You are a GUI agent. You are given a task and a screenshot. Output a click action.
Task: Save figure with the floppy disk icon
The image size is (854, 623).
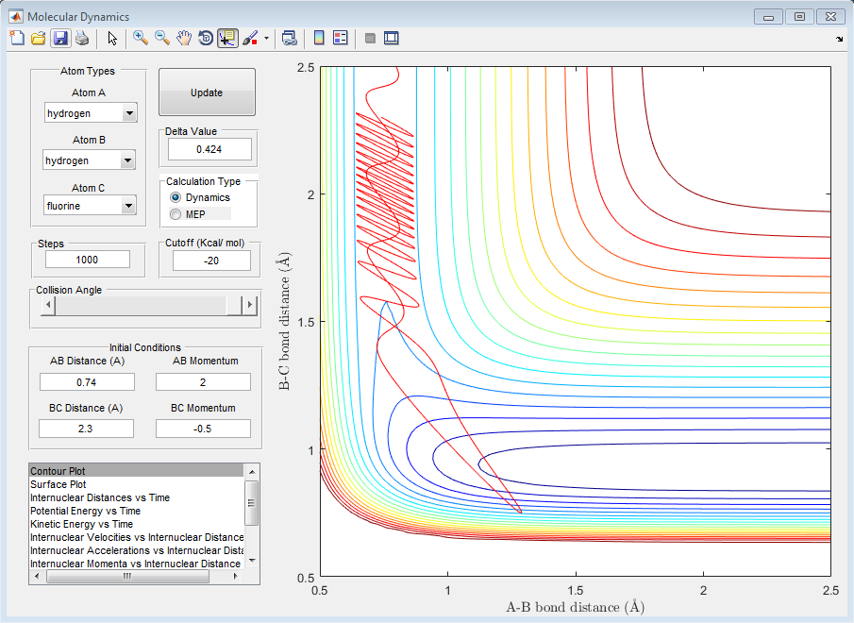point(60,39)
